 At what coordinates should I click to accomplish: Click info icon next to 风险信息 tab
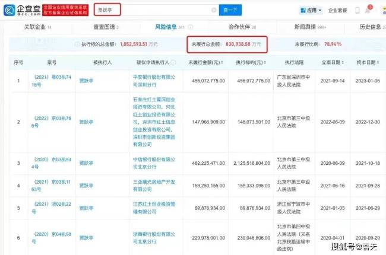pyautogui.click(x=190, y=27)
